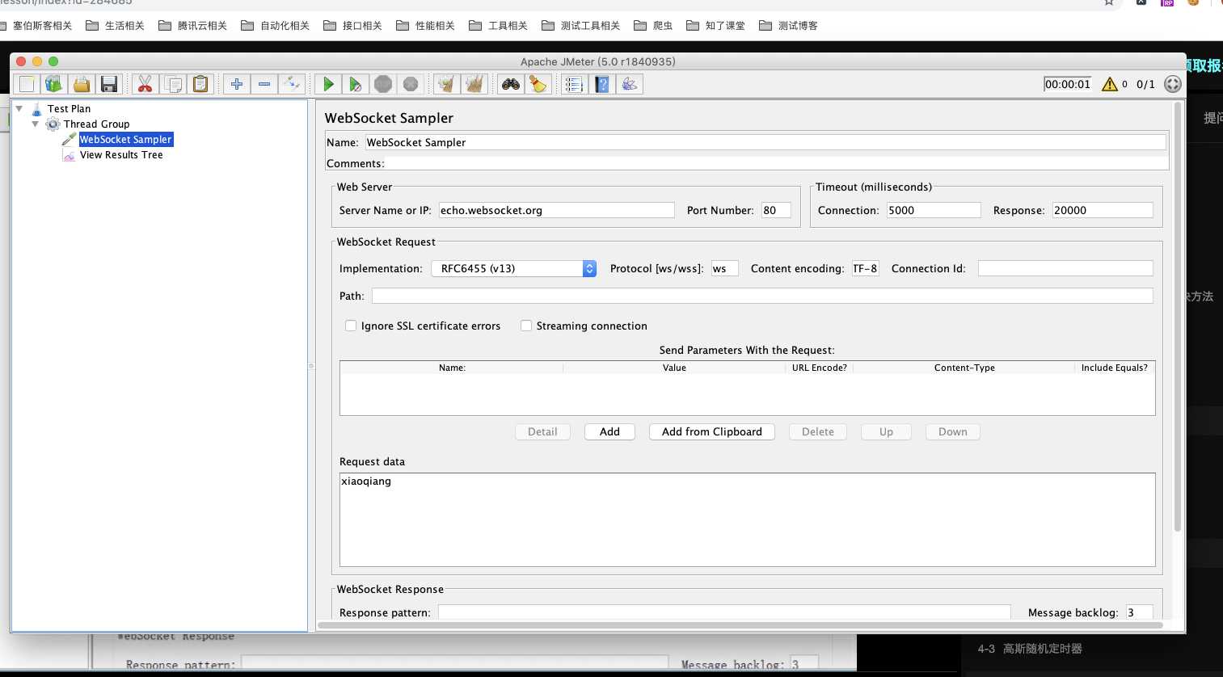Click the Connection timeout field
The image size is (1223, 677).
pos(934,210)
